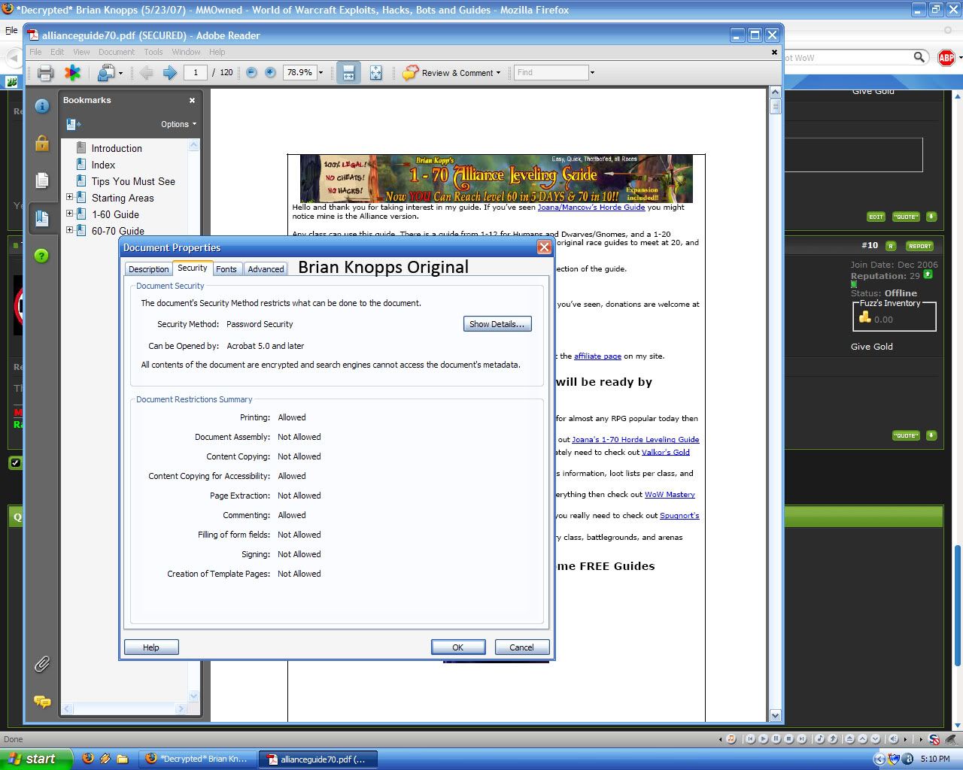The height and width of the screenshot is (770, 963).
Task: Go to the next page arrow
Action: [x=170, y=73]
